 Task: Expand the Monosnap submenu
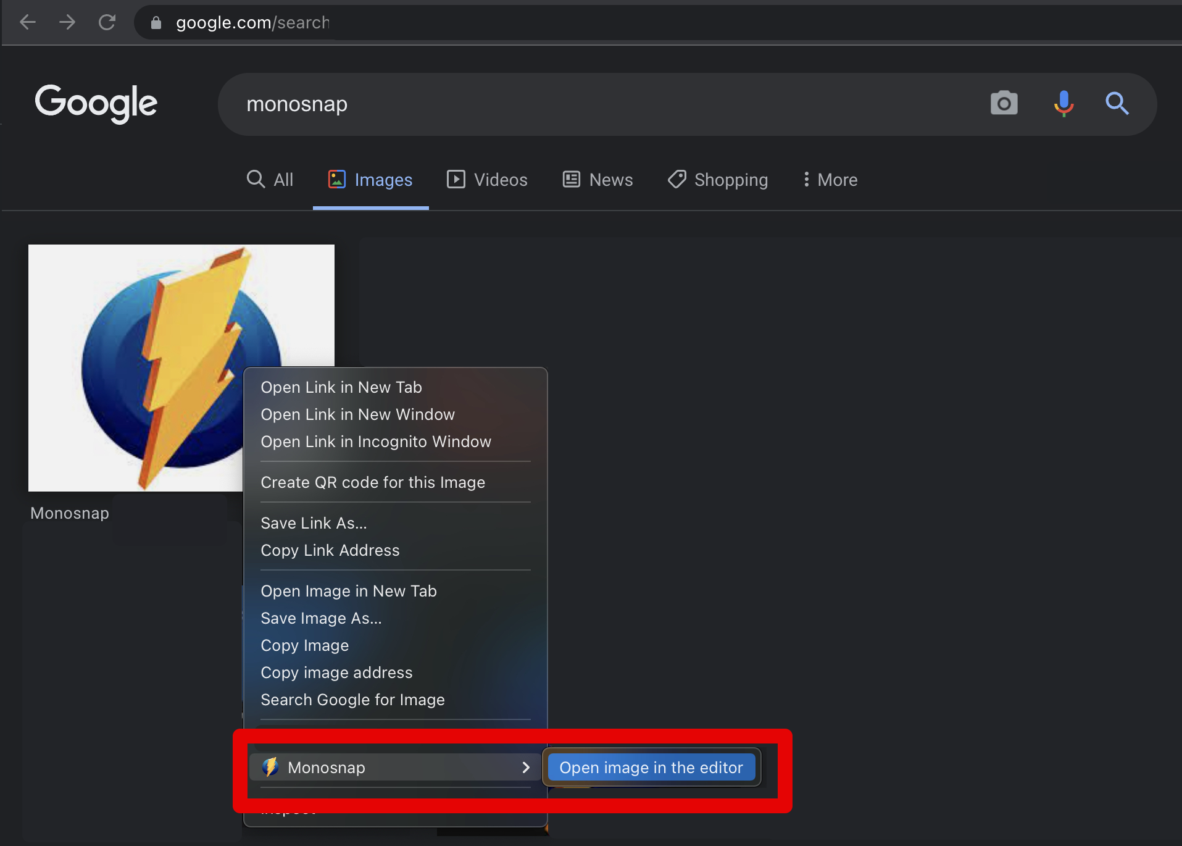(395, 767)
